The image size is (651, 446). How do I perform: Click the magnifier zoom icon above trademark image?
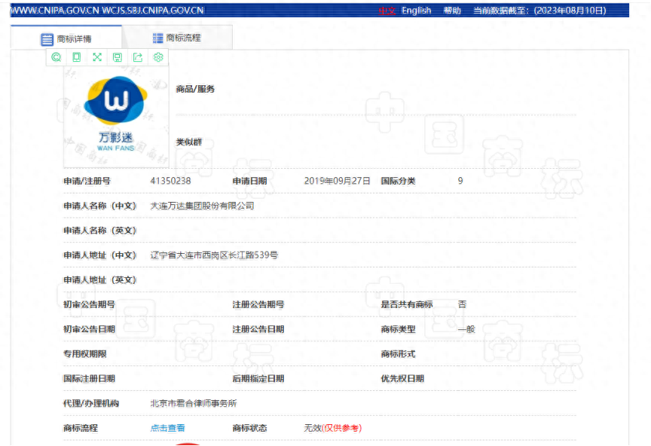[x=56, y=57]
